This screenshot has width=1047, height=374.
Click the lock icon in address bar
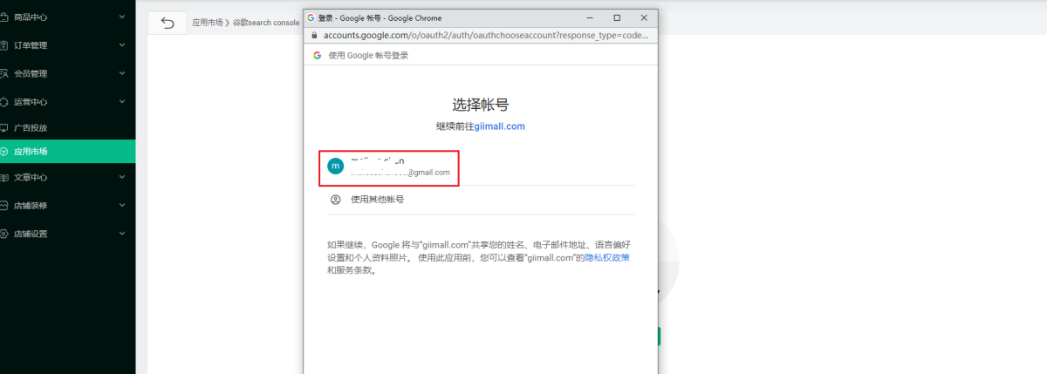(315, 36)
